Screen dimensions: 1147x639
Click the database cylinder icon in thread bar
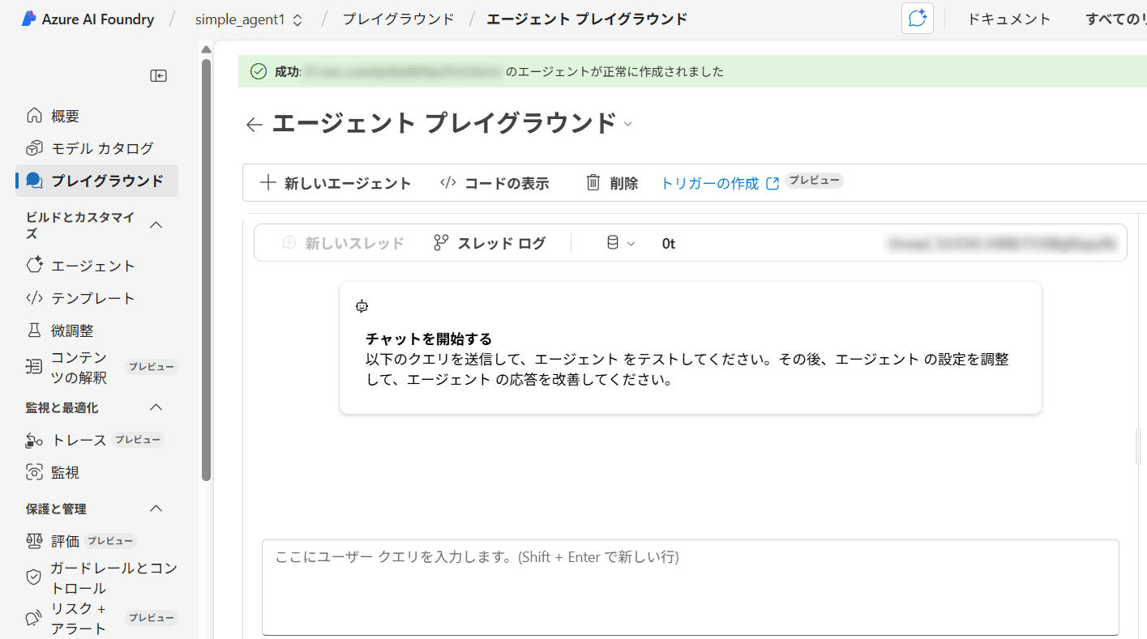tap(613, 243)
